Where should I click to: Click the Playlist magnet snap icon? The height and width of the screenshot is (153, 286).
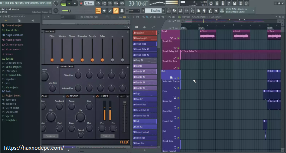point(137,17)
